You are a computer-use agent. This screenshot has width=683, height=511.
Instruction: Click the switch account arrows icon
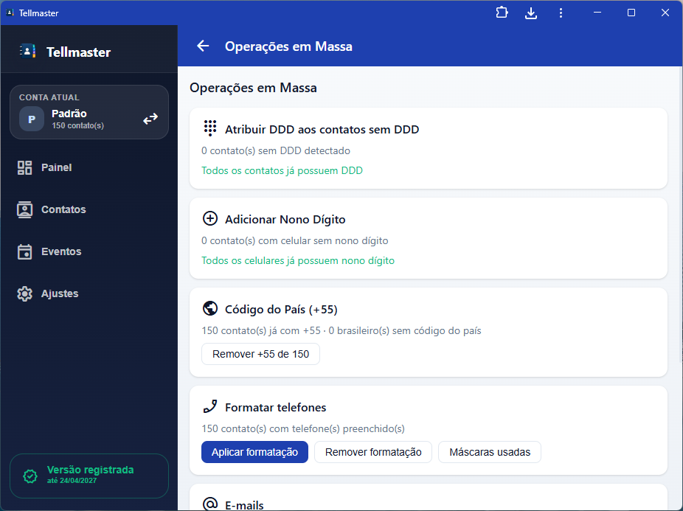[x=150, y=119]
